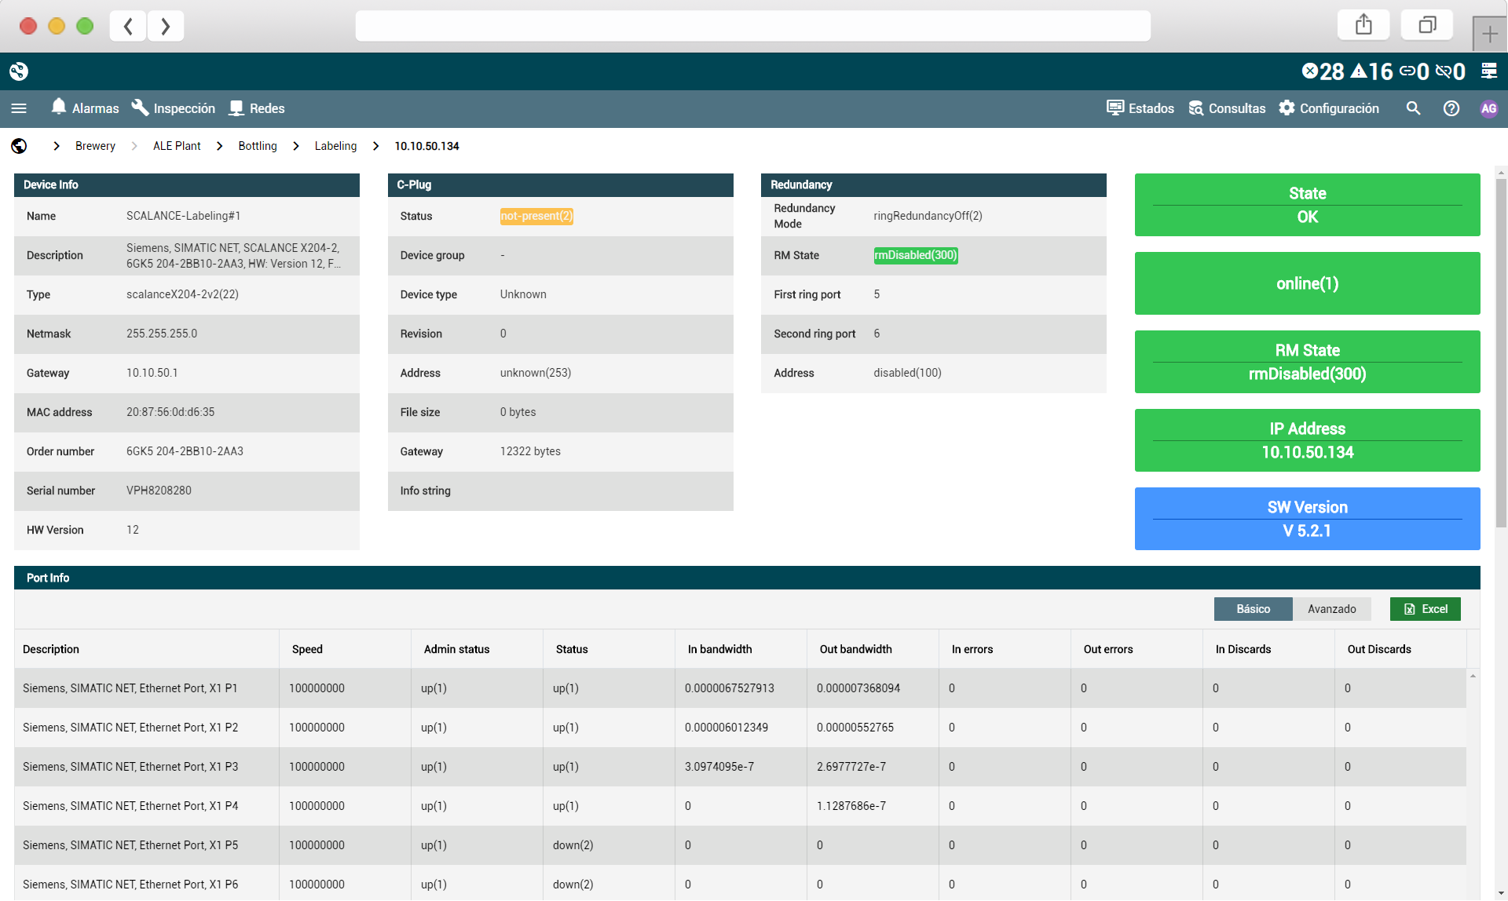The width and height of the screenshot is (1508, 901).
Task: Click port table scrollbar up arrow
Action: 1473,676
